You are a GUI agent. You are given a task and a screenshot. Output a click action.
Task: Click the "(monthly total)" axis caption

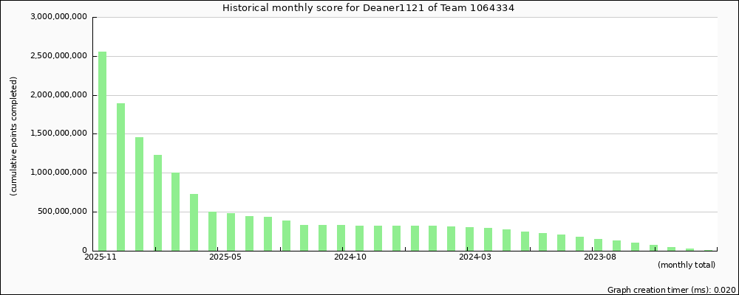click(686, 265)
